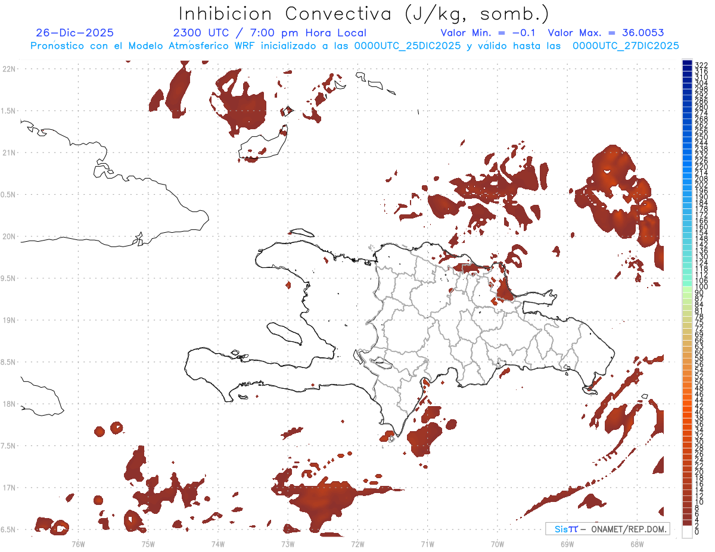Click the '73W' longitude label
Screen dimensions: 715x552
point(288,544)
